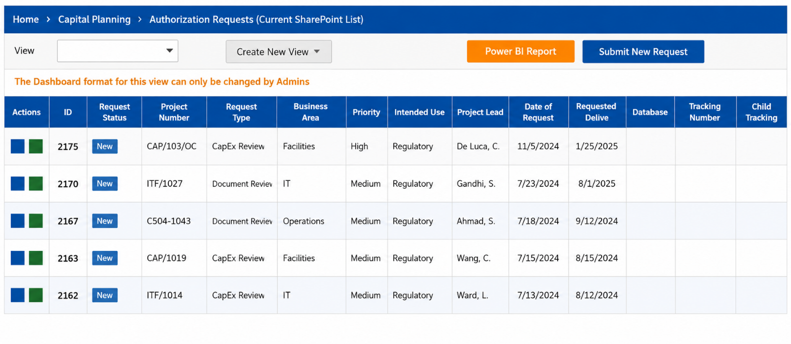Sort by the ID column header

pos(68,112)
